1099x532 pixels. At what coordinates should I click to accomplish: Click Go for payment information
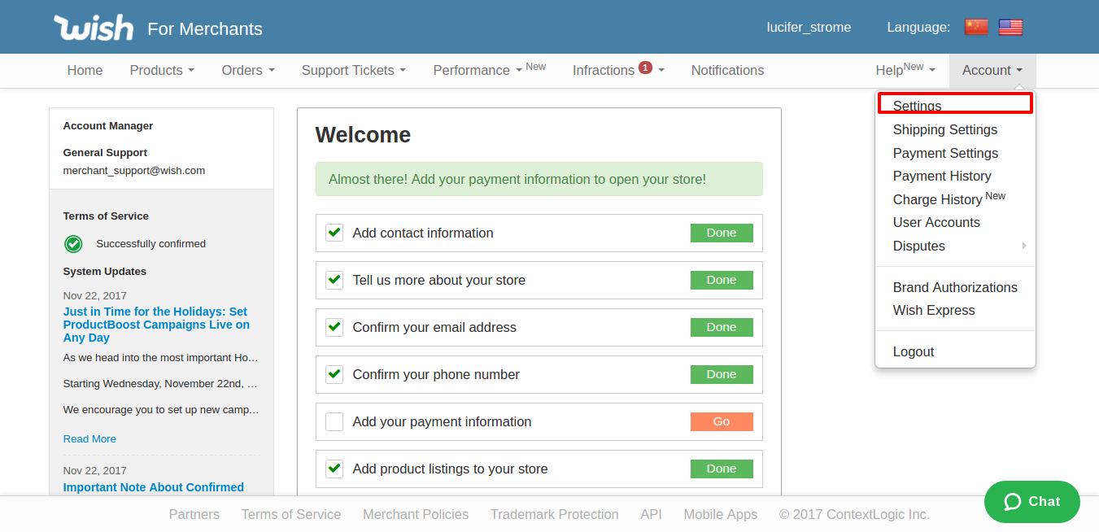pyautogui.click(x=722, y=421)
